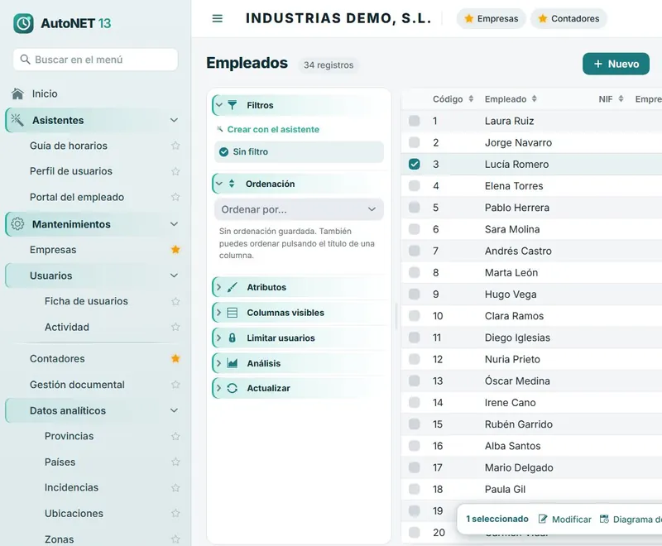The image size is (662, 546).
Task: Collapse the Datos analíticos chevron
Action: tap(174, 410)
